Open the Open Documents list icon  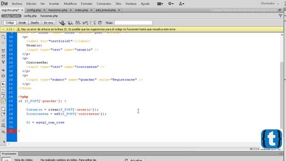point(3,37)
